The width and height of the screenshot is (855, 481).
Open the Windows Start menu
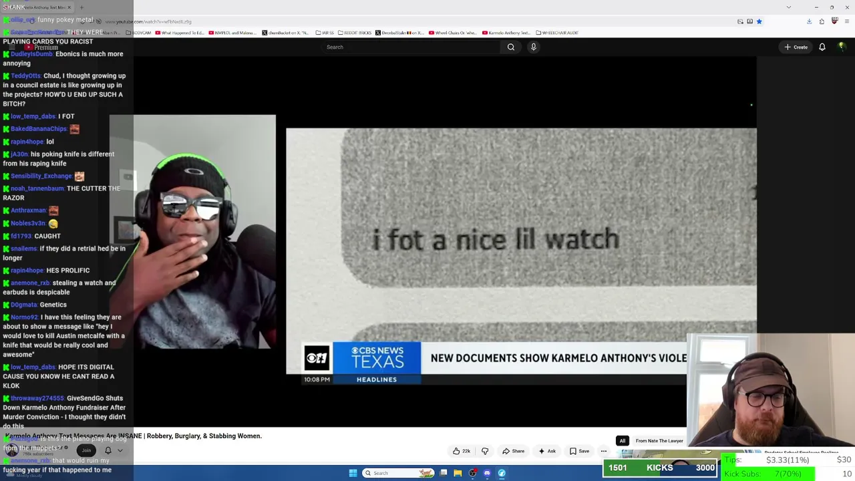click(353, 473)
